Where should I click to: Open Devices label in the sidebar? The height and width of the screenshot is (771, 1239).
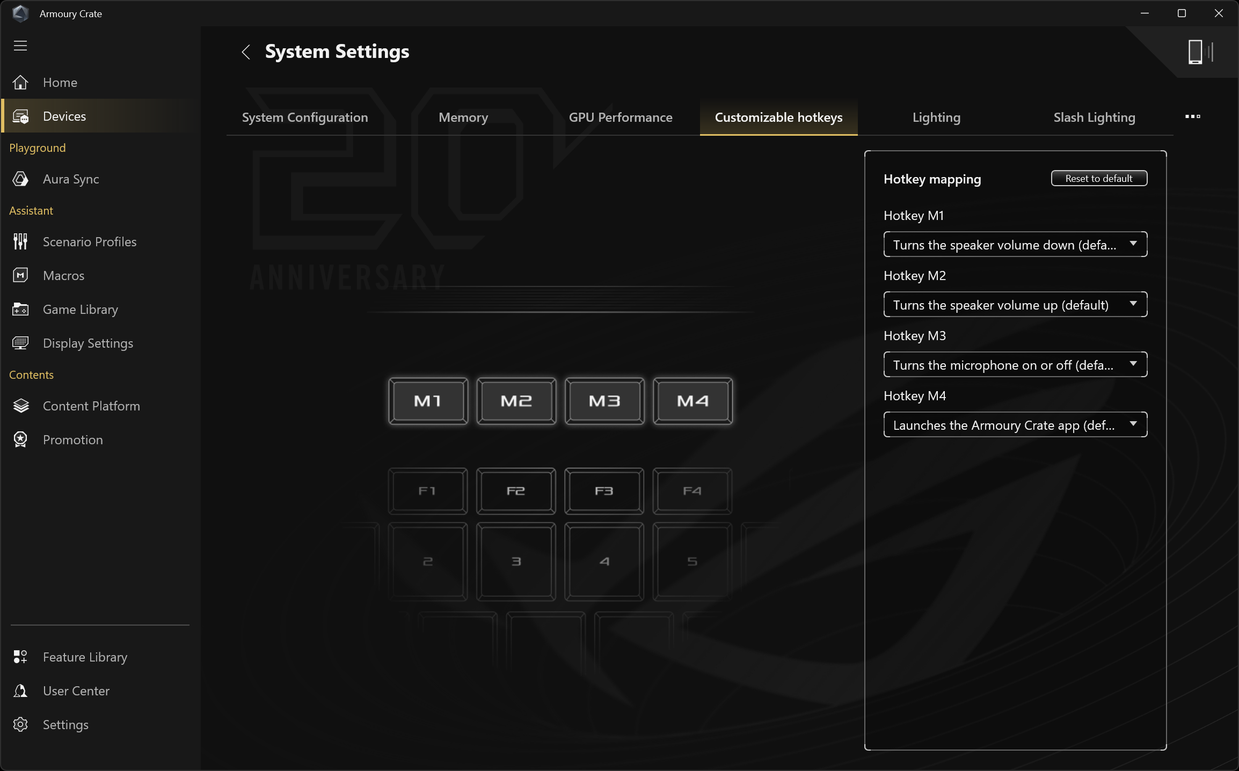(x=64, y=116)
